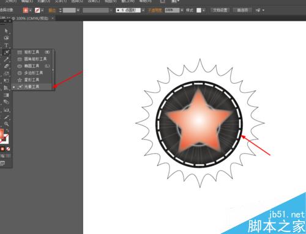Close the document tab

coord(53,18)
